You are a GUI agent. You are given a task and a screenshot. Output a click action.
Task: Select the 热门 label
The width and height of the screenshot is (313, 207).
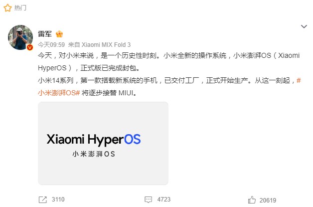[20, 8]
